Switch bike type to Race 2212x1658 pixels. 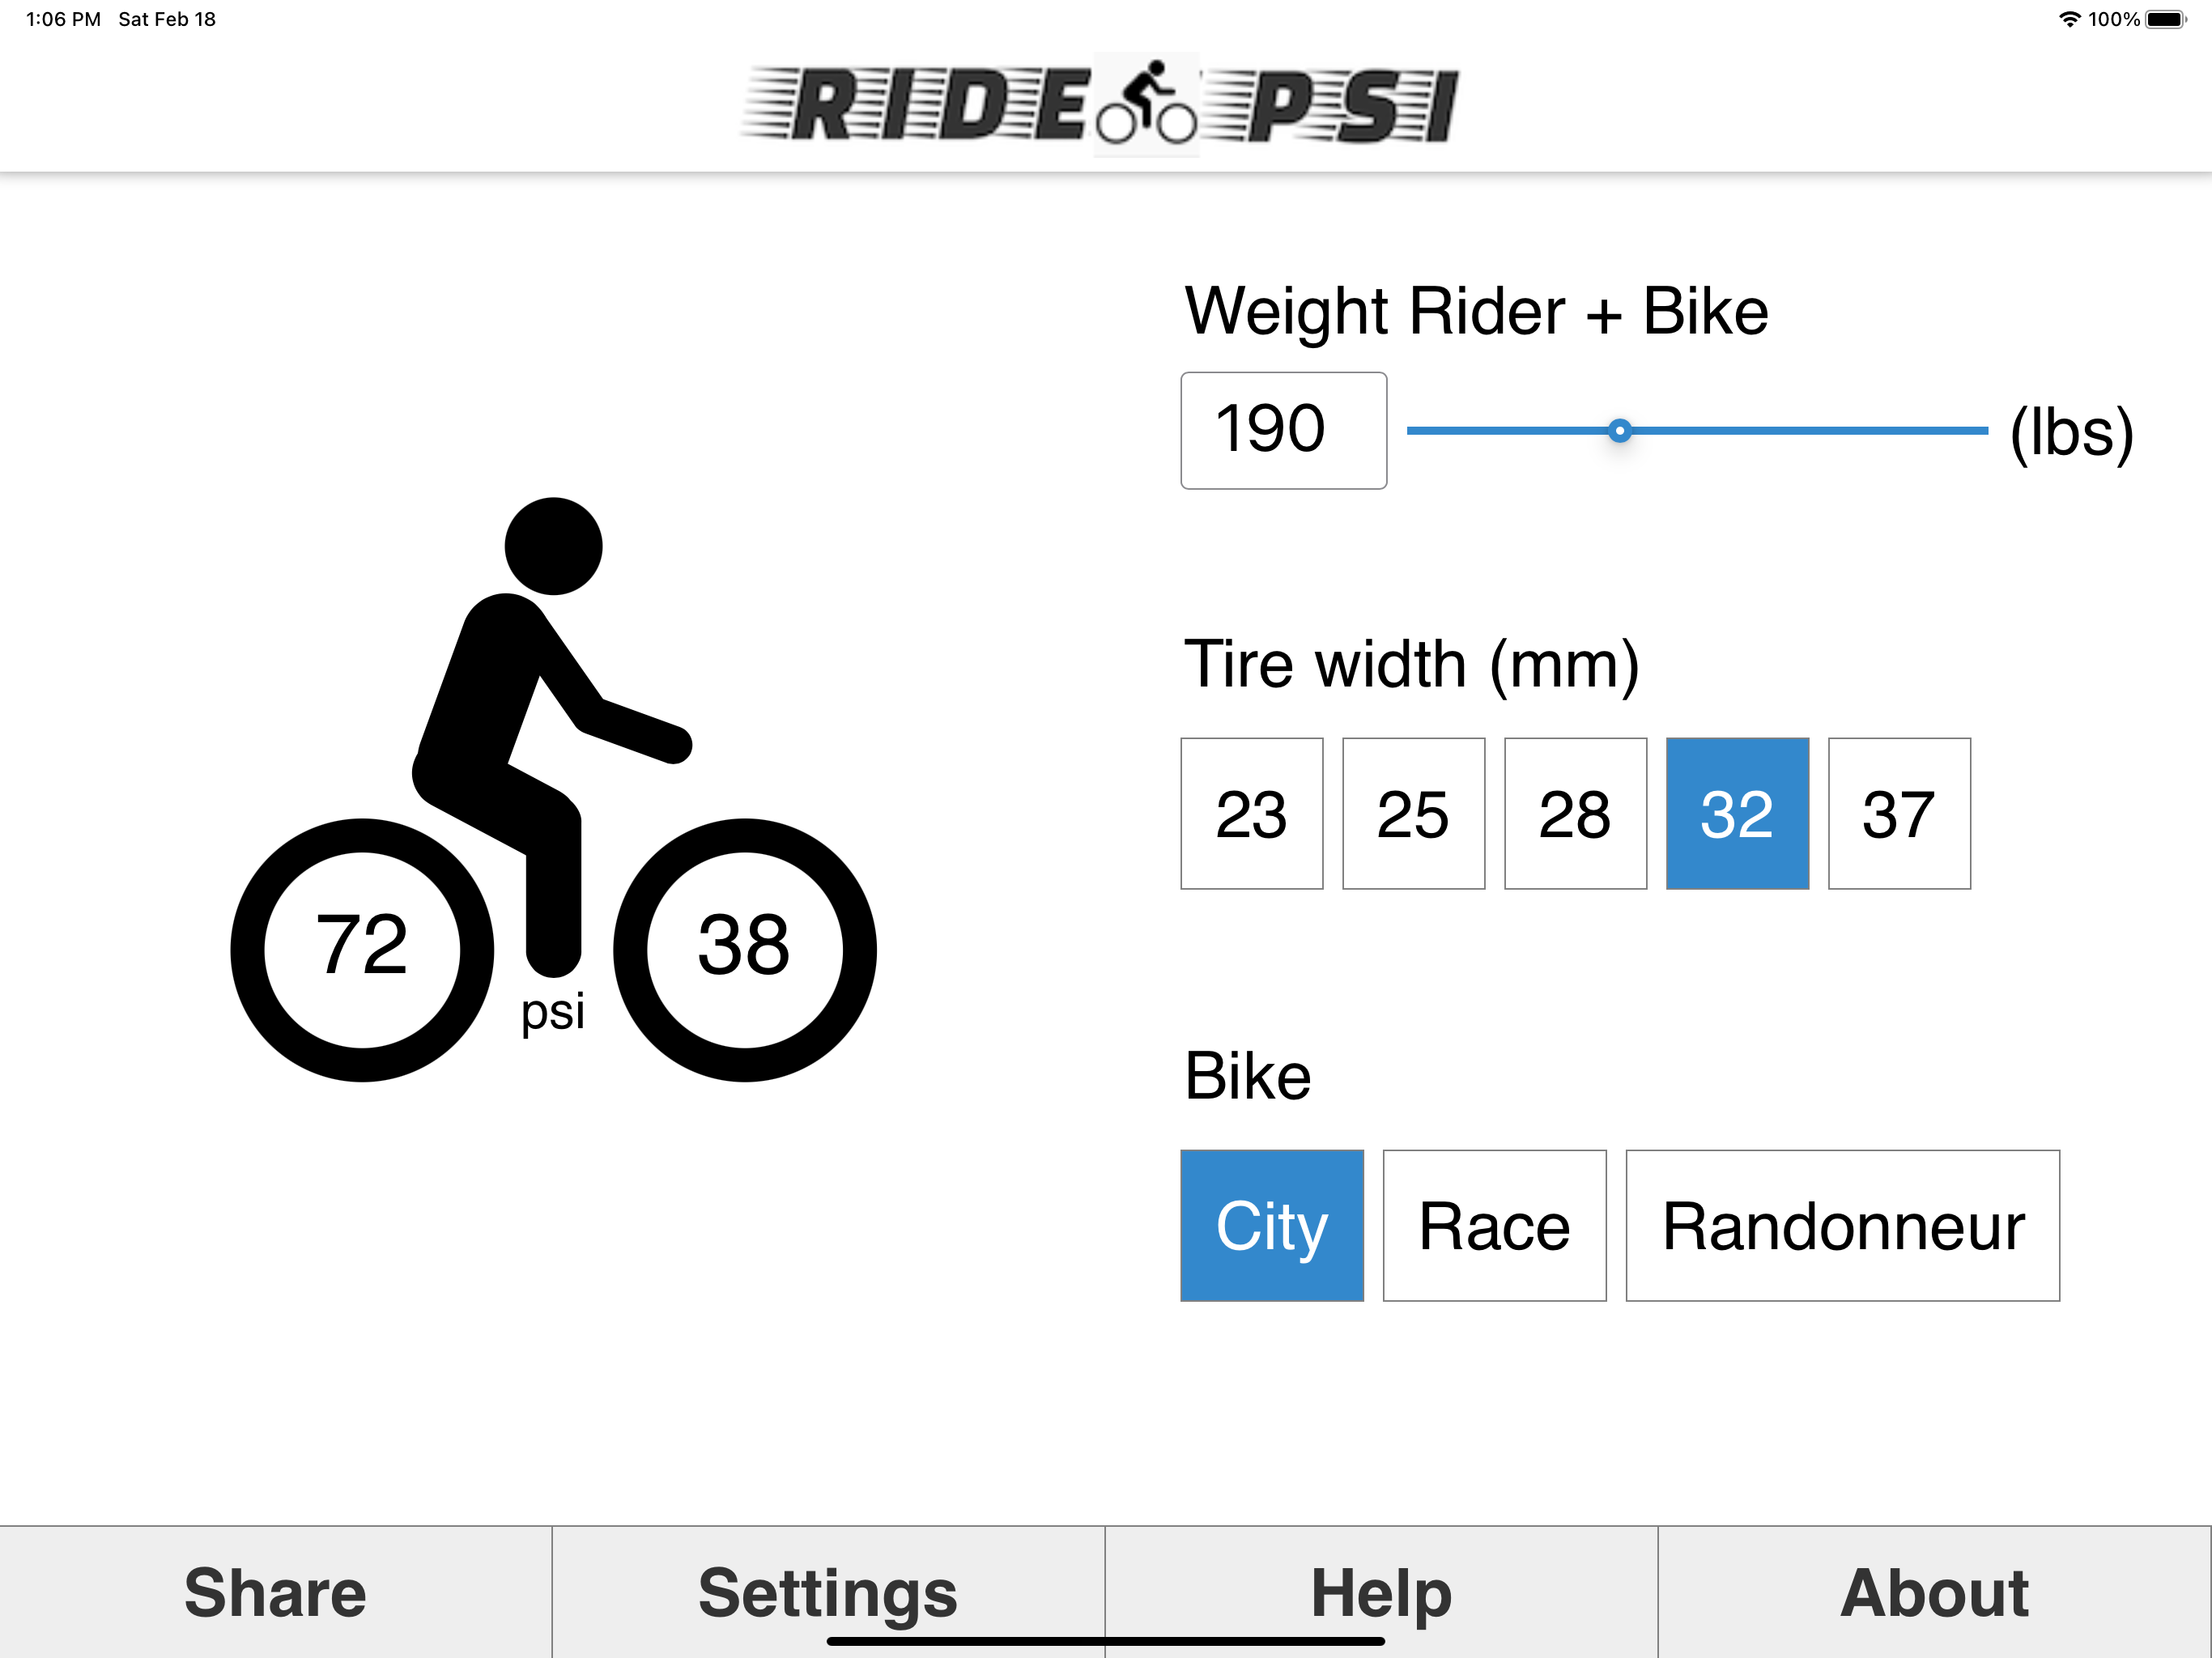[x=1494, y=1225]
